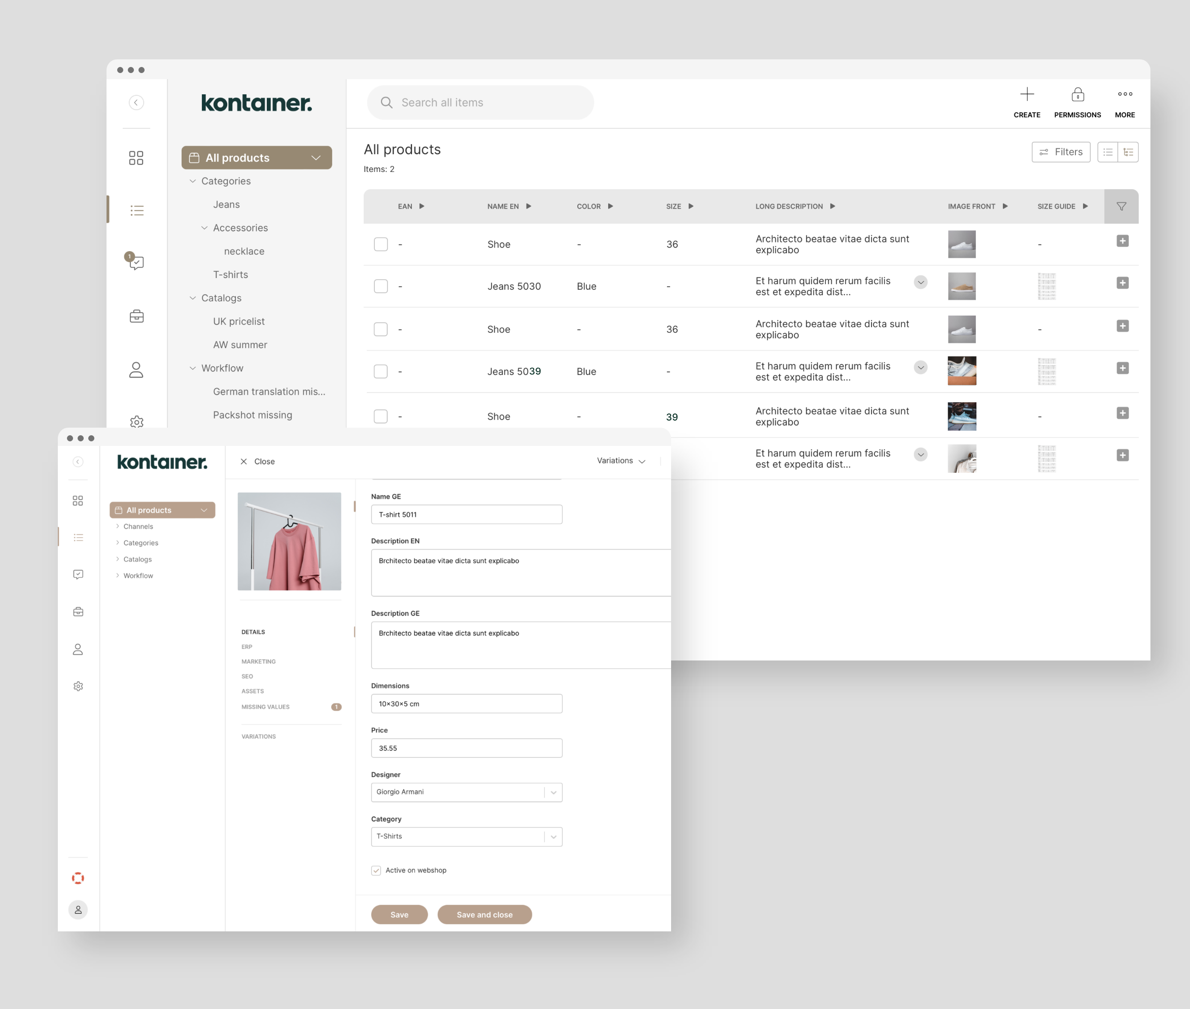Click the Save and close button
This screenshot has height=1009, width=1190.
[484, 915]
